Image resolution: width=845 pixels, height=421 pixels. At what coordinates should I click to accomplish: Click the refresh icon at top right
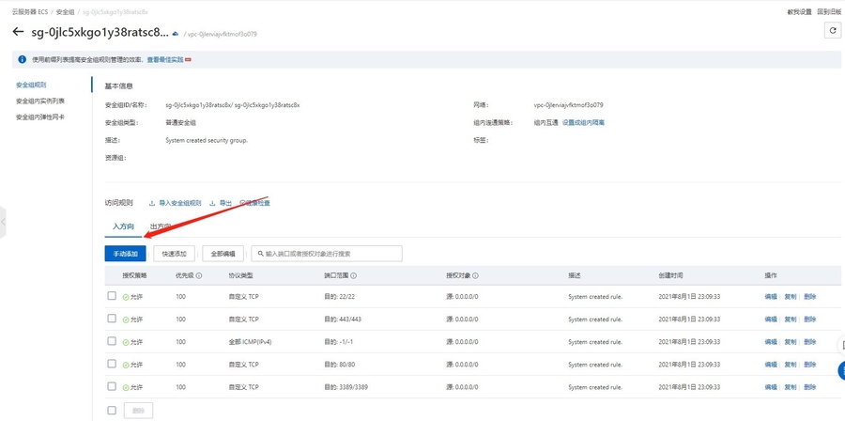pyautogui.click(x=831, y=31)
